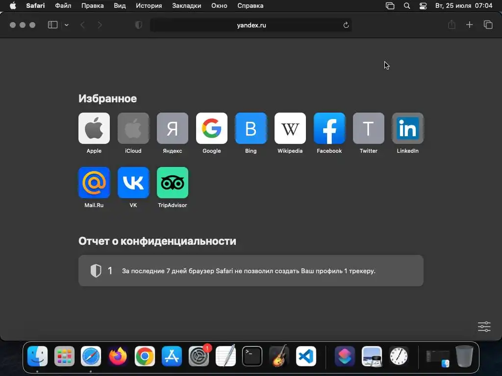Open the История menu
The image size is (502, 376).
click(149, 6)
